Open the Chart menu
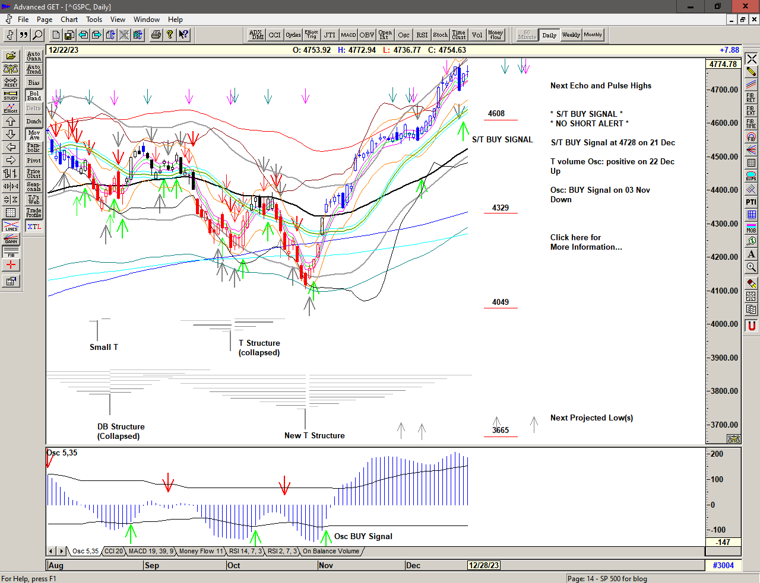Image resolution: width=760 pixels, height=583 pixels. pyautogui.click(x=69, y=20)
